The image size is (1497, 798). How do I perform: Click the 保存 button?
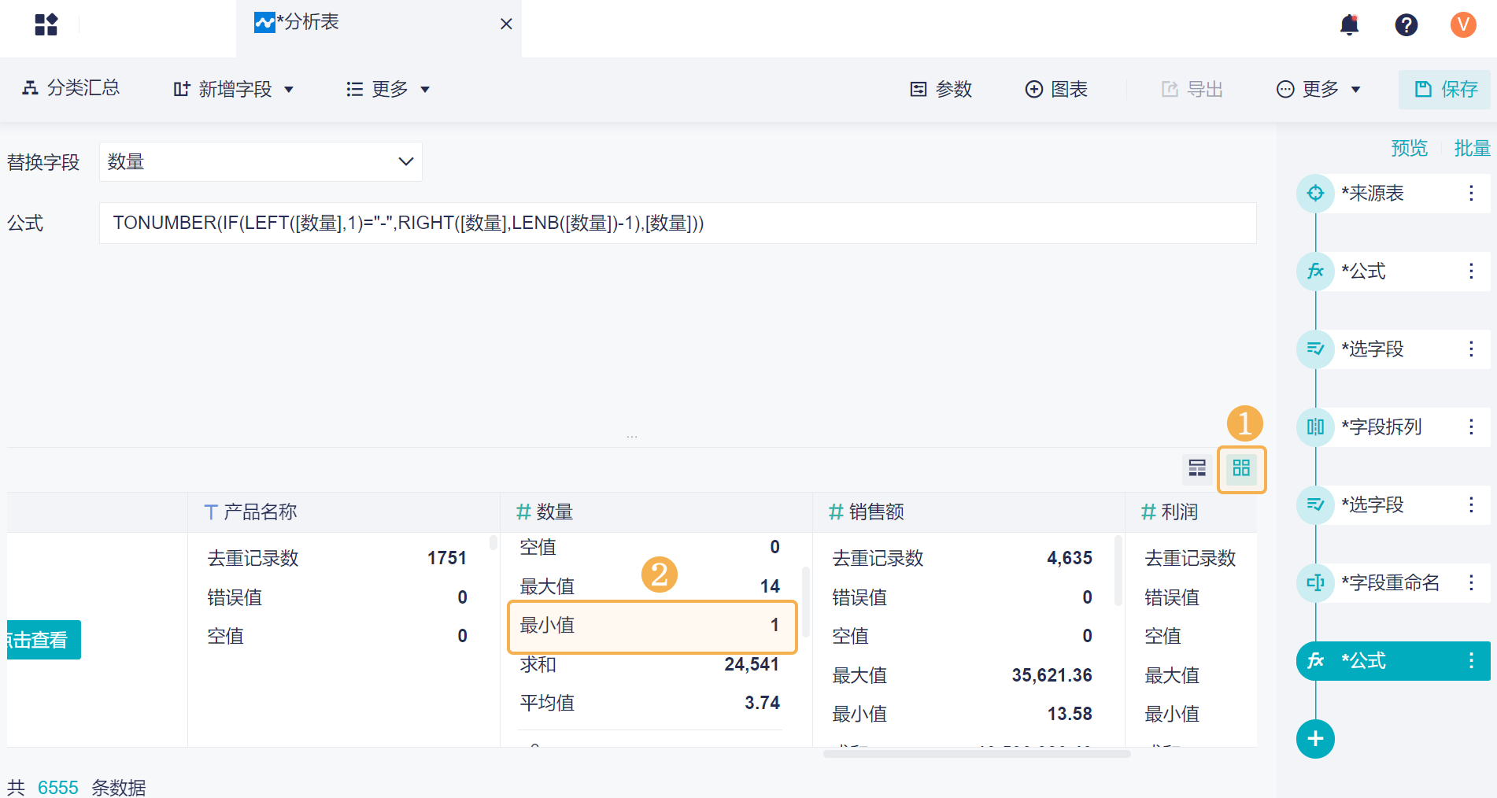pyautogui.click(x=1446, y=90)
